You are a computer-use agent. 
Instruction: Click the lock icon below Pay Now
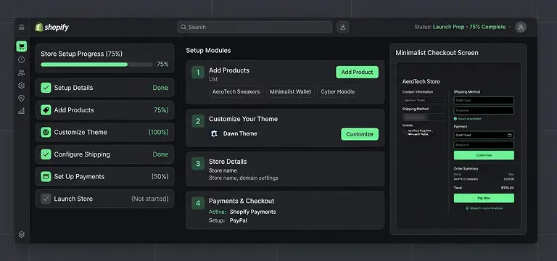(467, 209)
